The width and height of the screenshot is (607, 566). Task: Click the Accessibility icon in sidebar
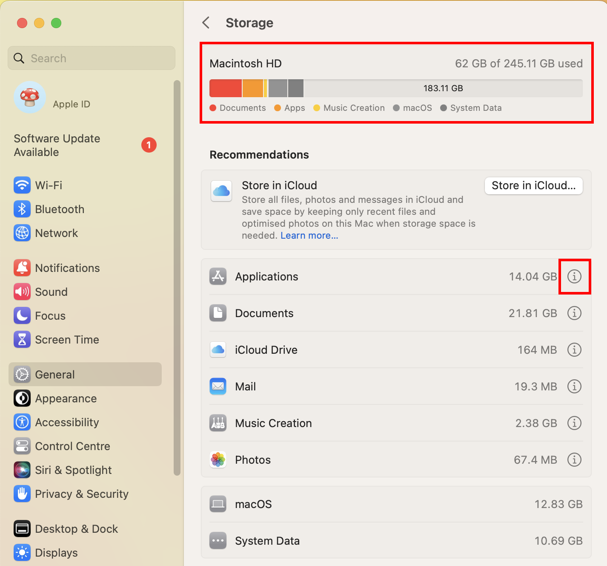pos(22,422)
